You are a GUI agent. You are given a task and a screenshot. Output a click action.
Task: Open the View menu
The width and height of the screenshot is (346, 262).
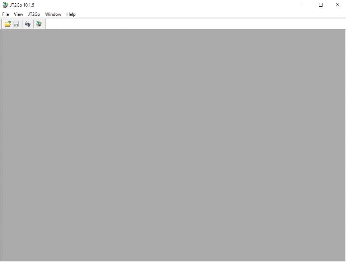point(18,14)
